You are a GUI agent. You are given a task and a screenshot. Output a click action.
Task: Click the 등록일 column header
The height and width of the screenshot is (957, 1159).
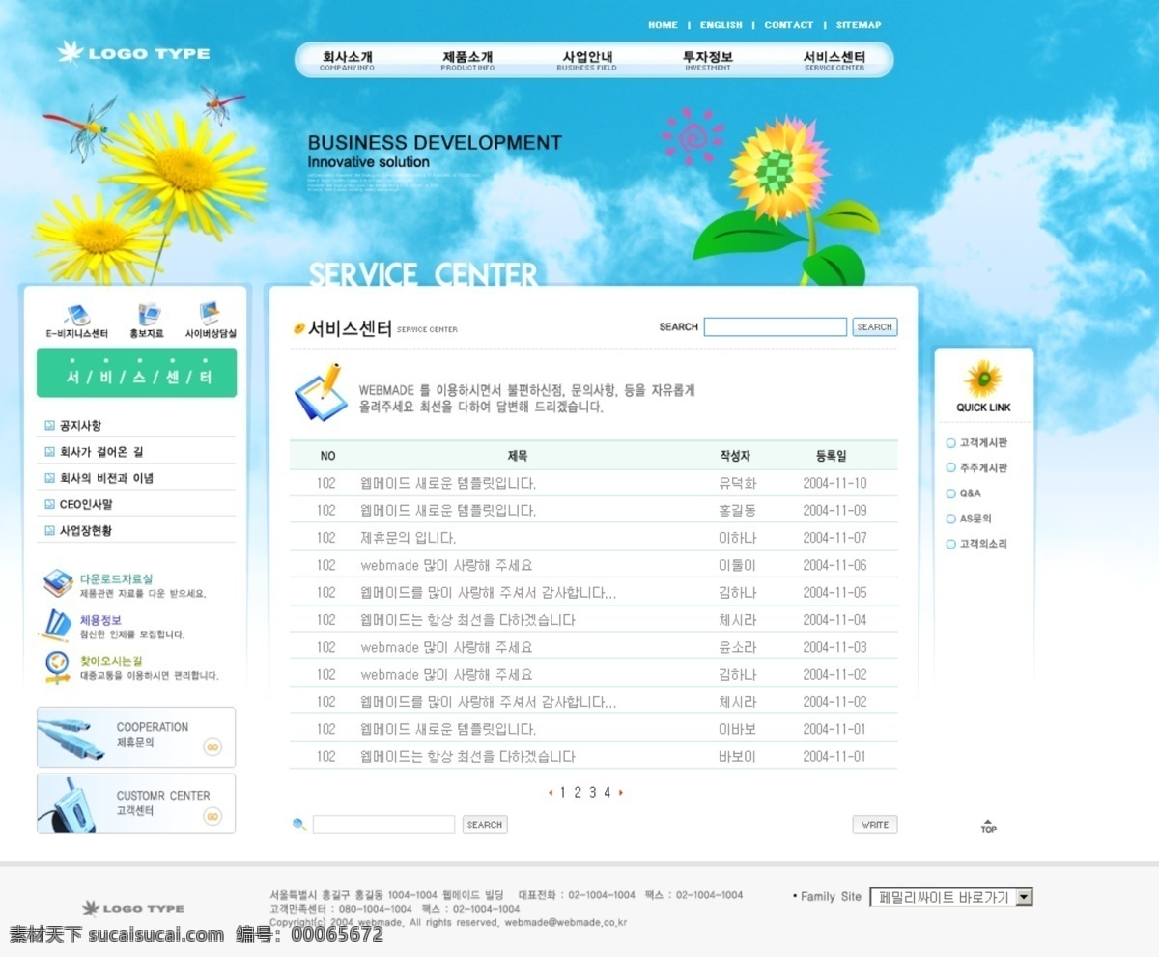tap(831, 456)
